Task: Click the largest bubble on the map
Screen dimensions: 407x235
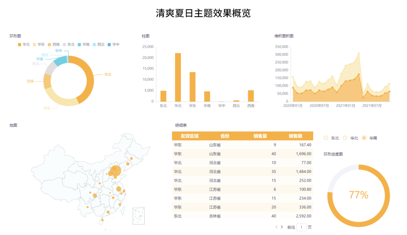Action: pyautogui.click(x=116, y=171)
